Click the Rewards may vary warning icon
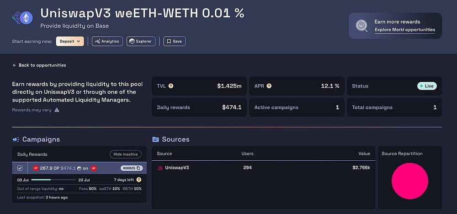457x214 pixels. click(57, 110)
